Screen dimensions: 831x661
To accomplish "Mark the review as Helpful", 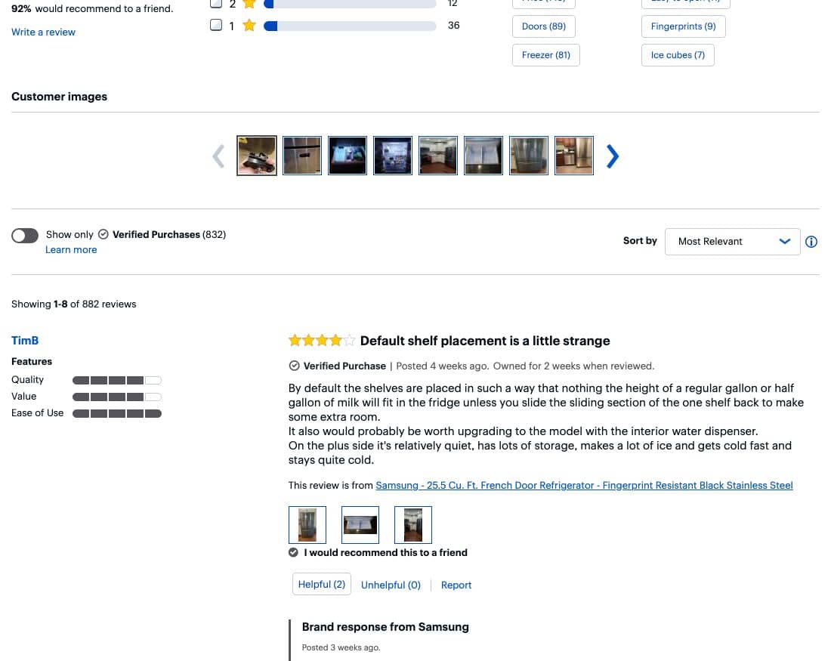I will [322, 585].
